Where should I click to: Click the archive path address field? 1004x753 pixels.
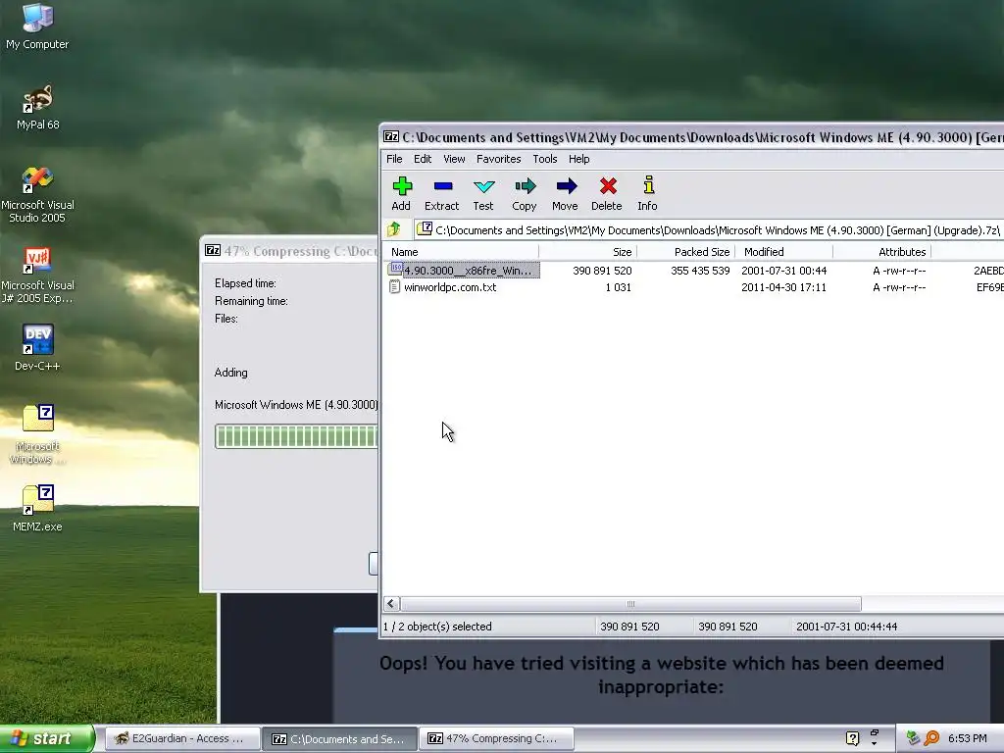click(x=708, y=229)
